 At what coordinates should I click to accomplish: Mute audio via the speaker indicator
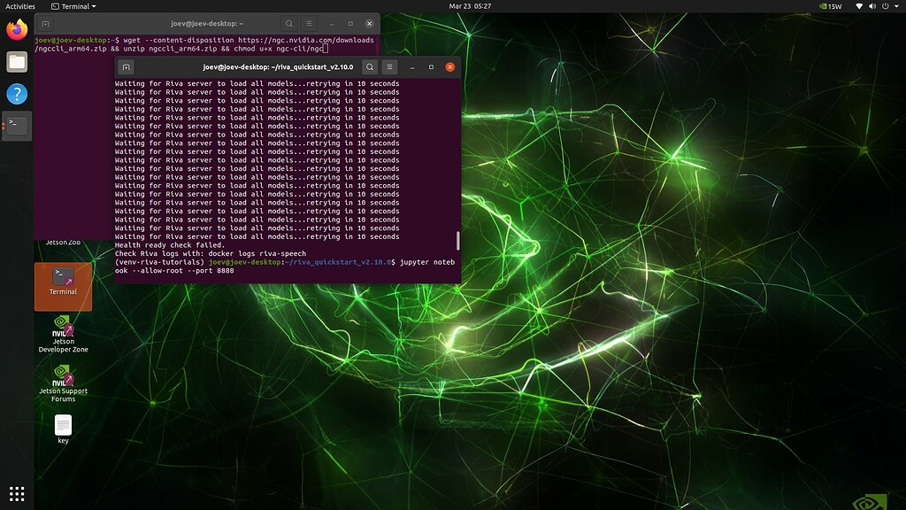874,4
